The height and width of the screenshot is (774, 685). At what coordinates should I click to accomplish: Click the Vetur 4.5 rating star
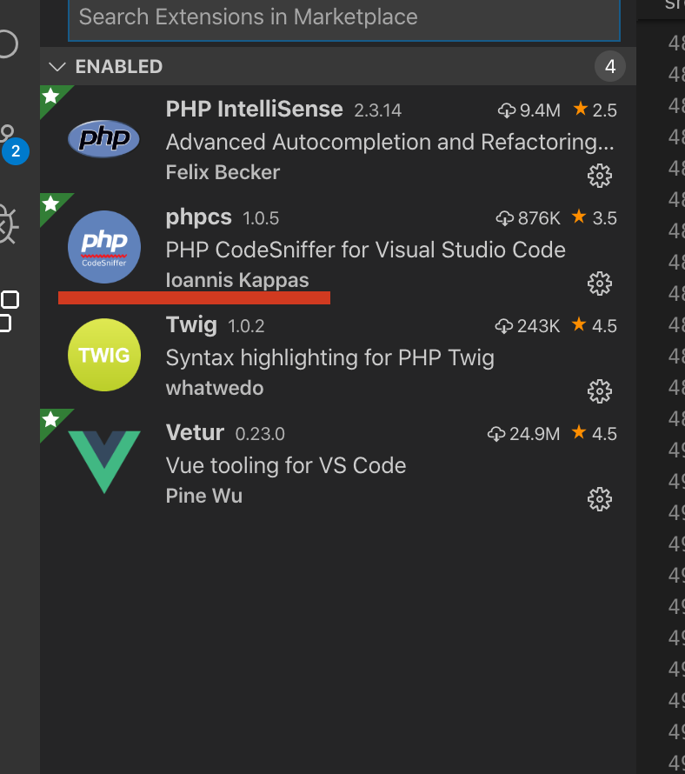tap(579, 432)
